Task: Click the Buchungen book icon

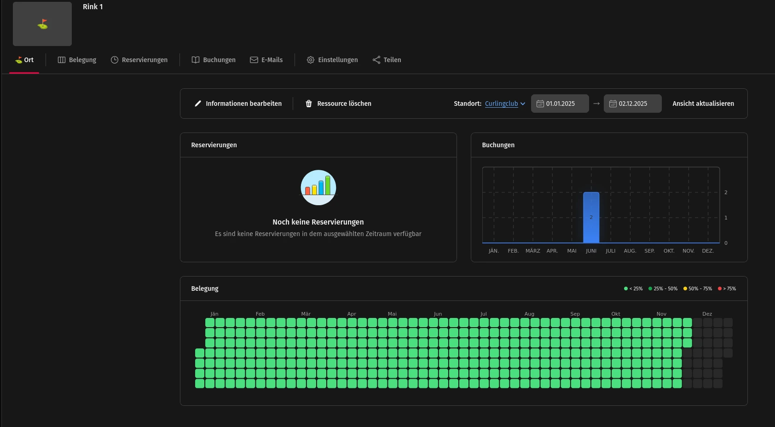Action: [196, 60]
